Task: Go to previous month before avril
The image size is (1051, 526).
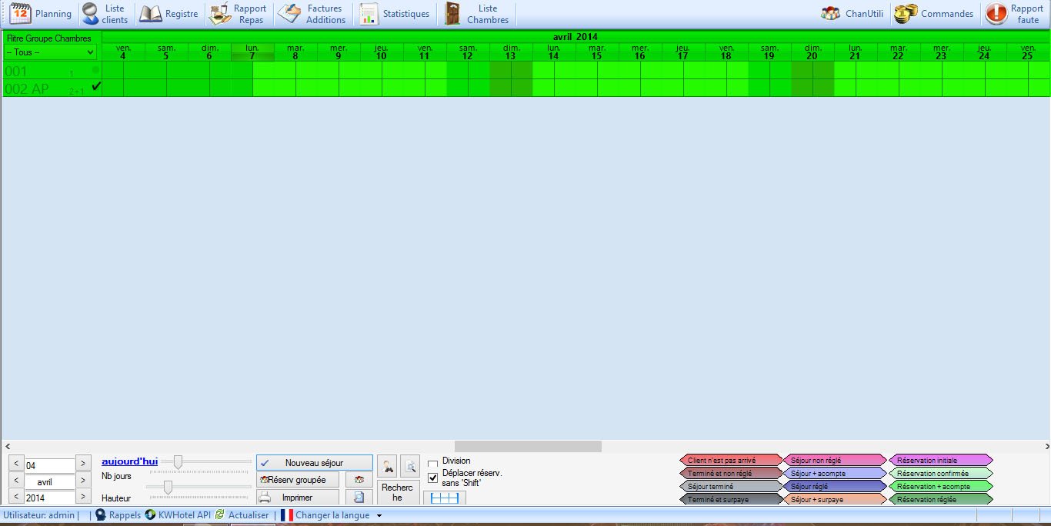Action: pos(16,481)
